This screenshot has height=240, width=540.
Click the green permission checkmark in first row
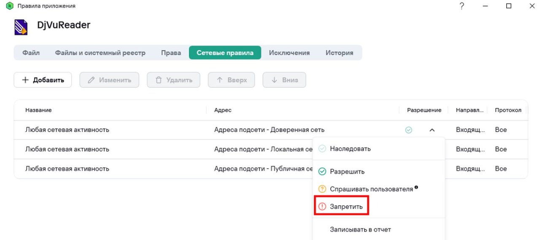coord(408,130)
